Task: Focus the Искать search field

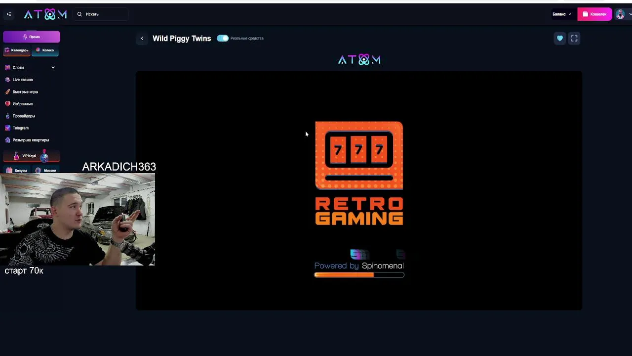Action: [101, 14]
